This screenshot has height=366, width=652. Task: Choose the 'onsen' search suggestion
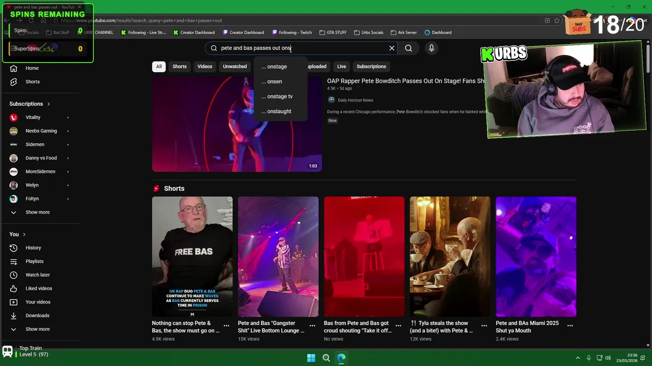click(281, 81)
